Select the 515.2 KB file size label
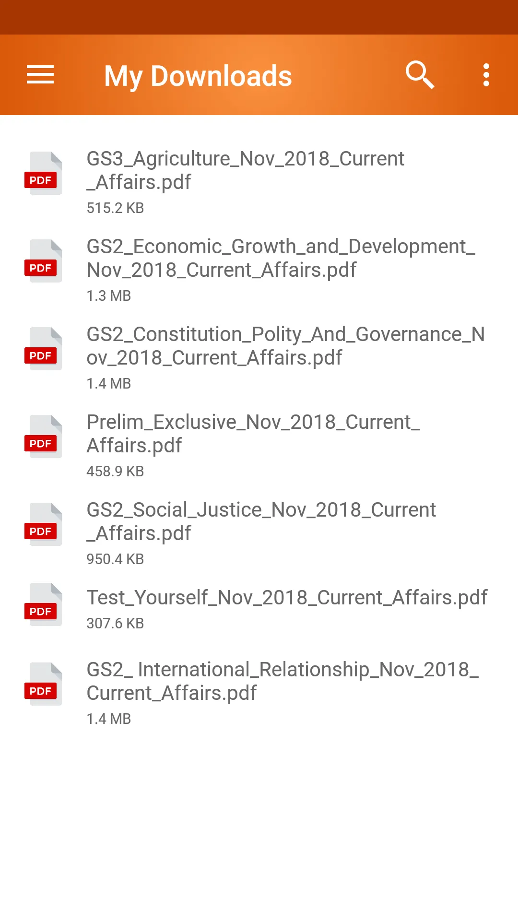The width and height of the screenshot is (518, 921). (115, 208)
